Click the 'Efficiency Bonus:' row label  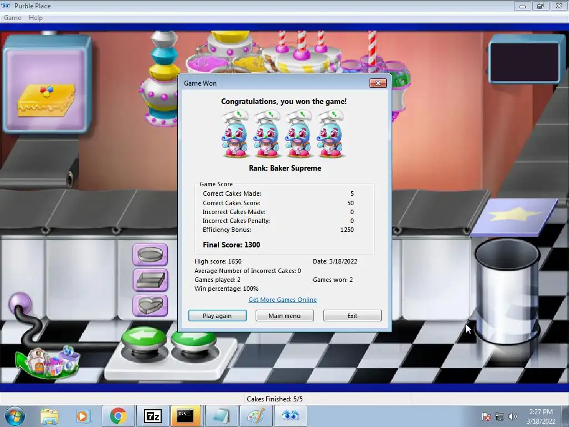coord(227,230)
